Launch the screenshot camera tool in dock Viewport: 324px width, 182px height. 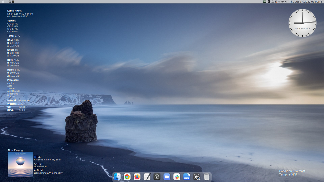[197, 177]
